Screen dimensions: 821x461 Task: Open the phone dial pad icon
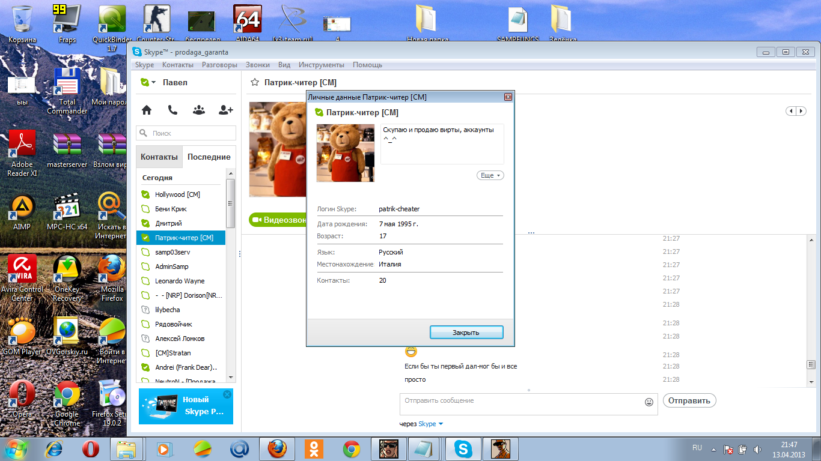click(172, 110)
